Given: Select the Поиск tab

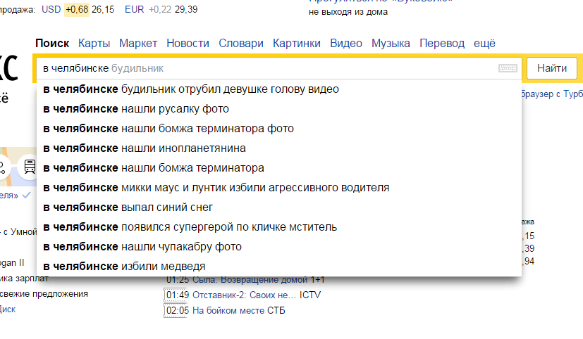Looking at the screenshot, I should click(52, 44).
